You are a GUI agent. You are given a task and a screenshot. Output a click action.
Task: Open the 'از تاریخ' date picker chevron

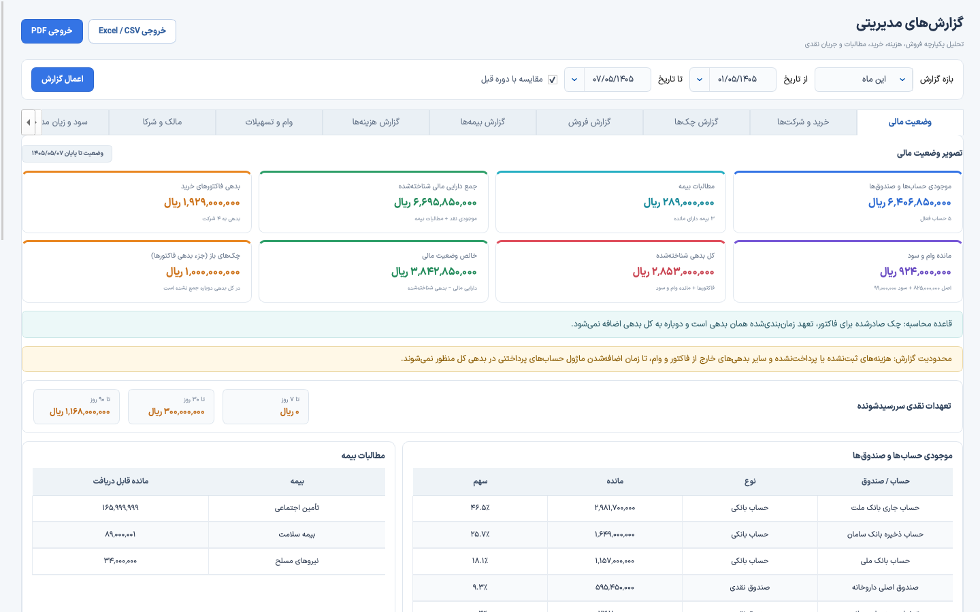coord(700,80)
